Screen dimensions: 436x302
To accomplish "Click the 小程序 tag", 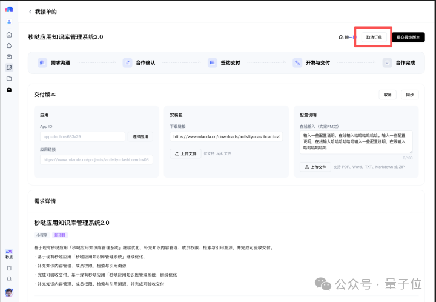I will [42, 235].
